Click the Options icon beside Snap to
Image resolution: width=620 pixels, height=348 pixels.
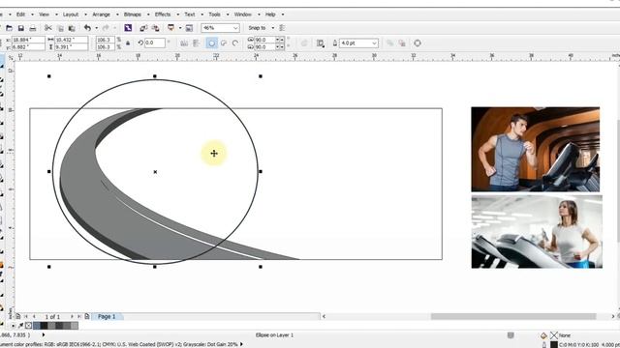point(282,28)
